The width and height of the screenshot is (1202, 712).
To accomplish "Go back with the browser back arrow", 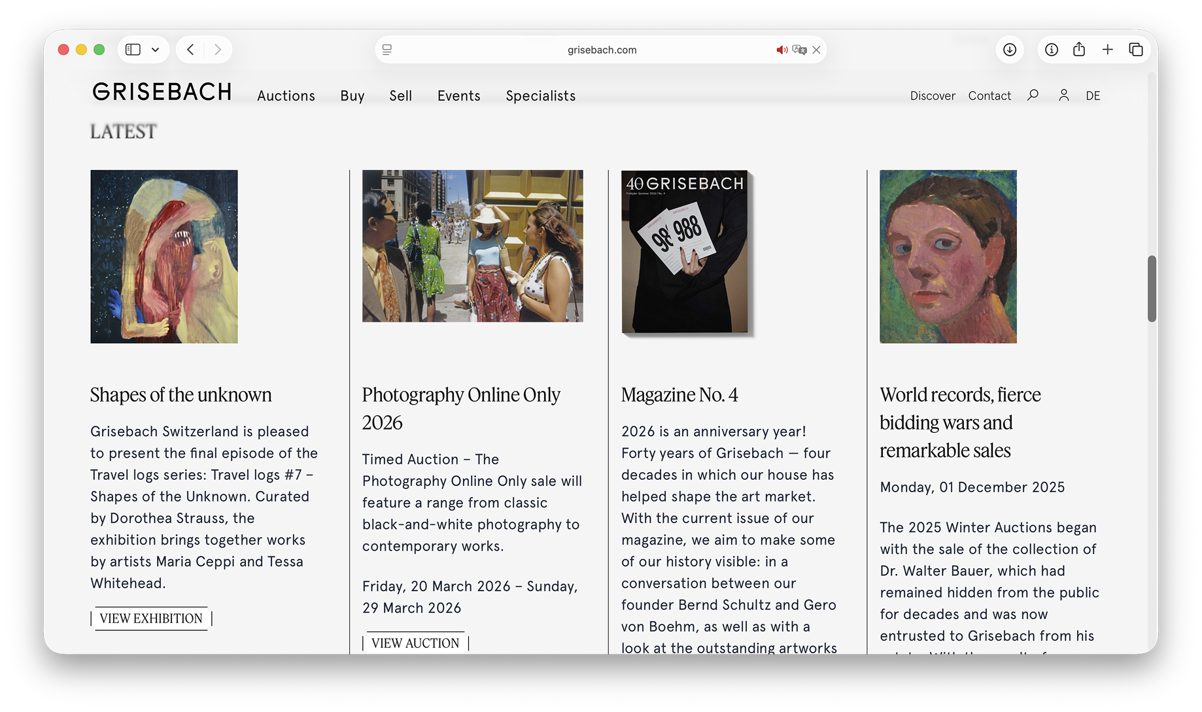I will coord(190,50).
